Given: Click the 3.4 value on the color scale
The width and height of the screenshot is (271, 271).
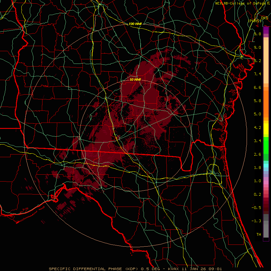Looking at the screenshot, I should click(x=257, y=141).
